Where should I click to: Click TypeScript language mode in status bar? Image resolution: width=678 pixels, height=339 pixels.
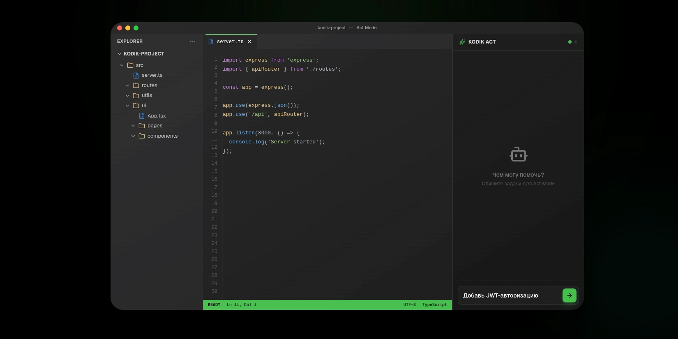[434, 305]
